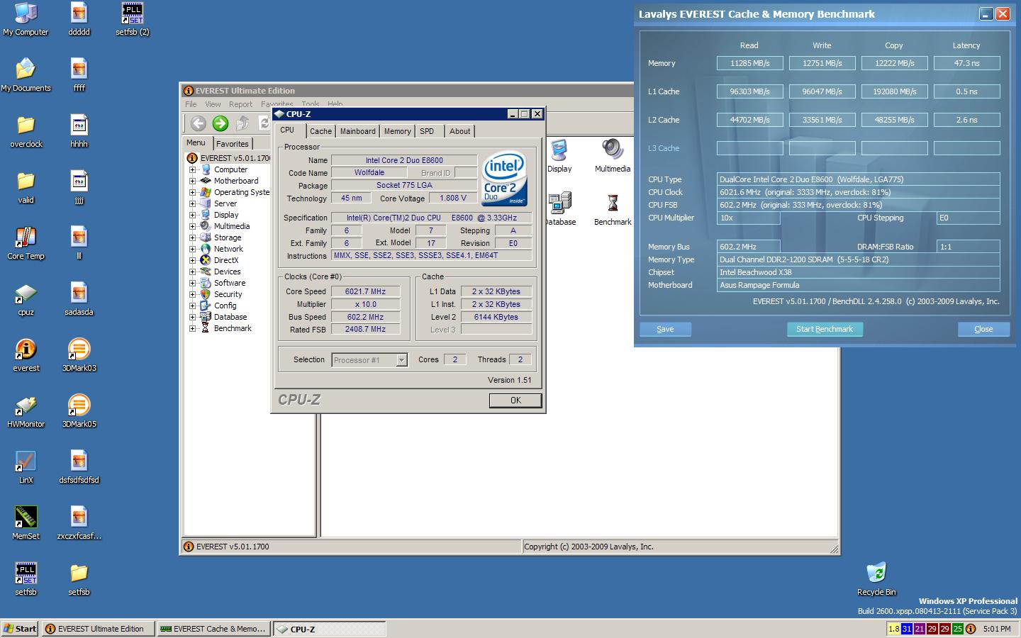Expand the Server node in EVEREST tree
Screen dimensions: 1021x638
point(192,203)
